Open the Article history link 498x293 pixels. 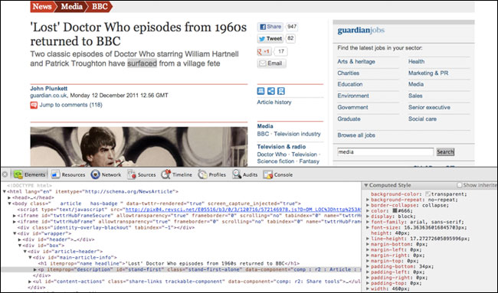(274, 102)
